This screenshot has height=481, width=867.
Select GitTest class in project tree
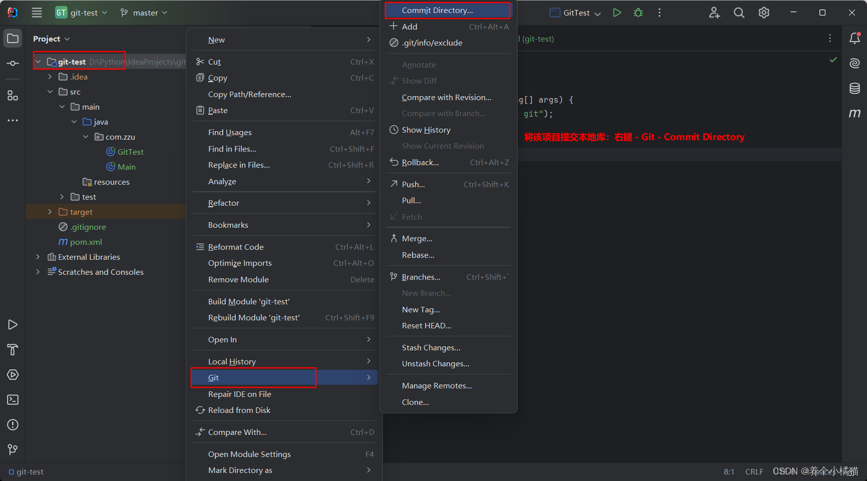coord(125,152)
